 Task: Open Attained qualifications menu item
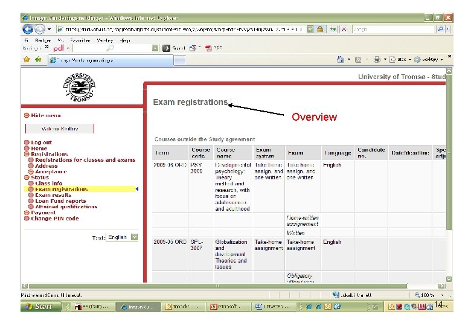[x=66, y=207]
